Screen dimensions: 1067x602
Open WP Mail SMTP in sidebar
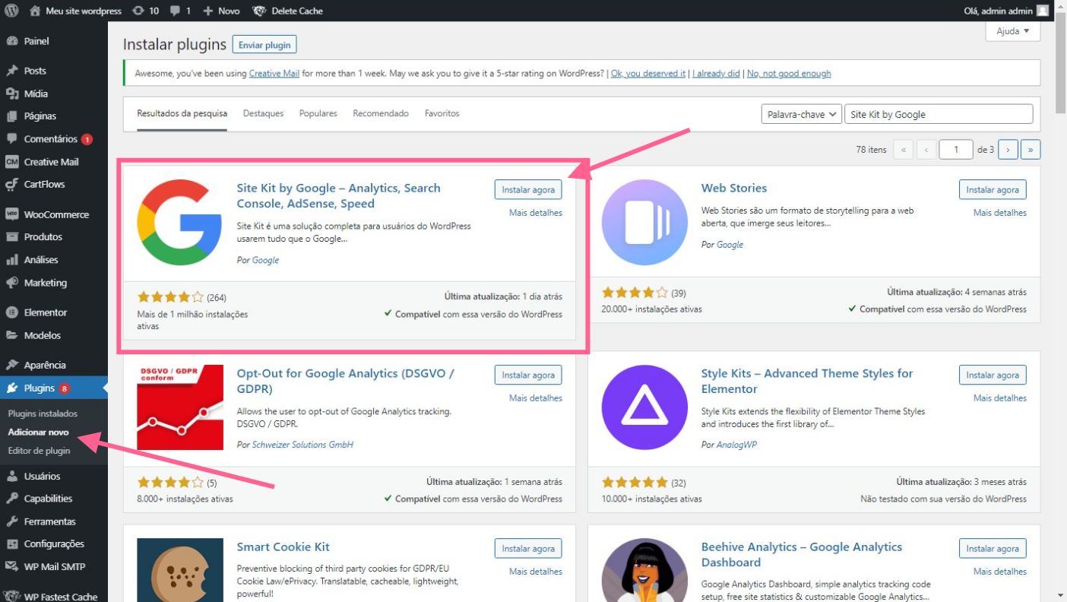[53, 567]
